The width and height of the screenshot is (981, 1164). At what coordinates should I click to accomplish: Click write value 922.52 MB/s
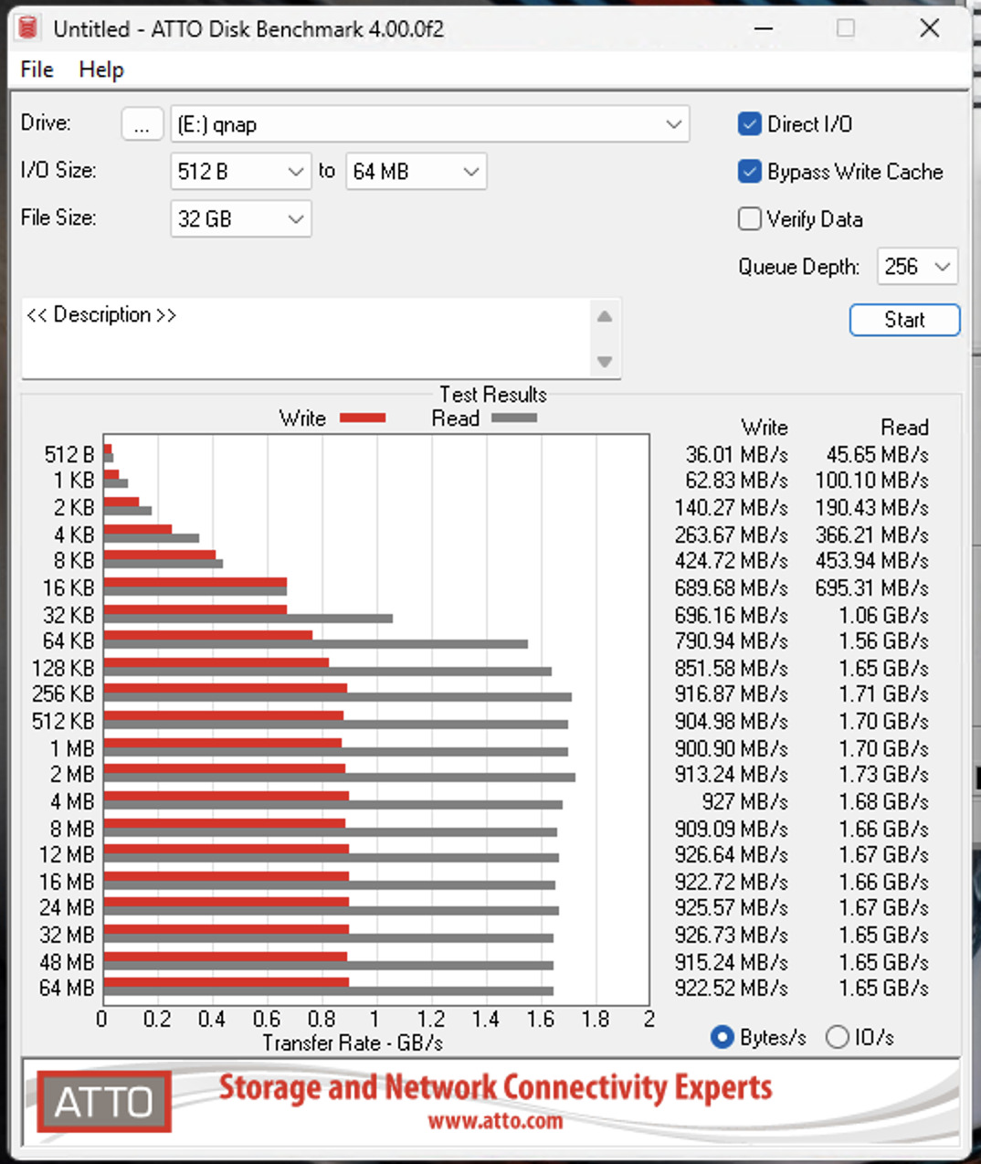click(731, 988)
